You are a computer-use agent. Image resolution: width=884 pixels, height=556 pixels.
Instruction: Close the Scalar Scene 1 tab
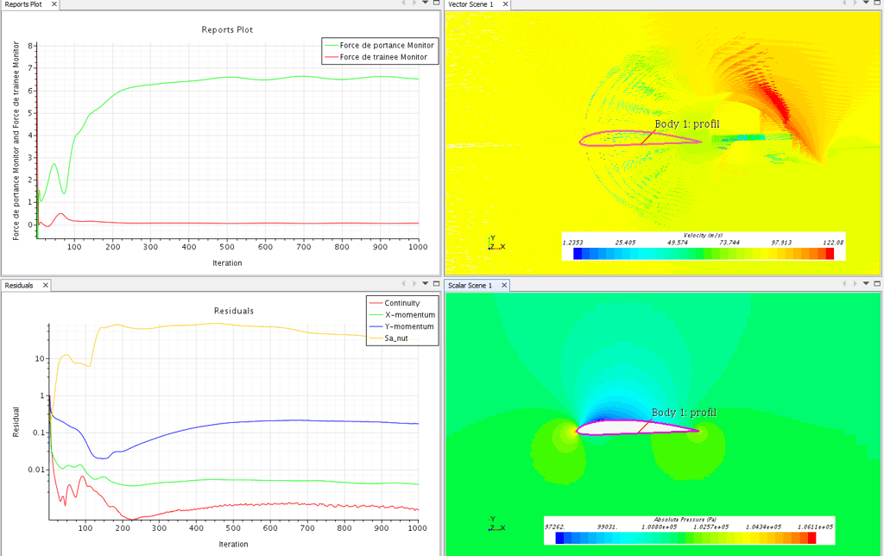(x=504, y=285)
